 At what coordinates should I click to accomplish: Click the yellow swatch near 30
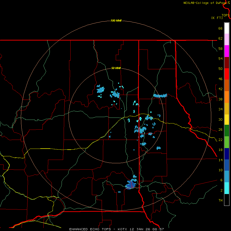point(227,120)
